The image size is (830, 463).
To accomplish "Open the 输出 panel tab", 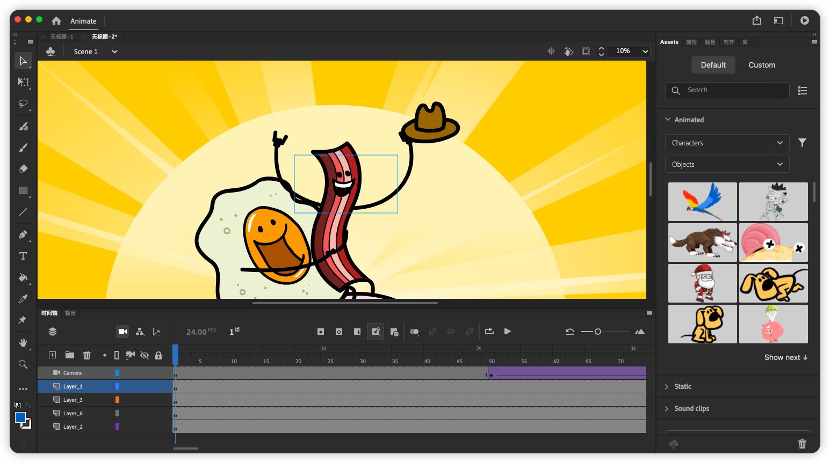I will [x=70, y=313].
